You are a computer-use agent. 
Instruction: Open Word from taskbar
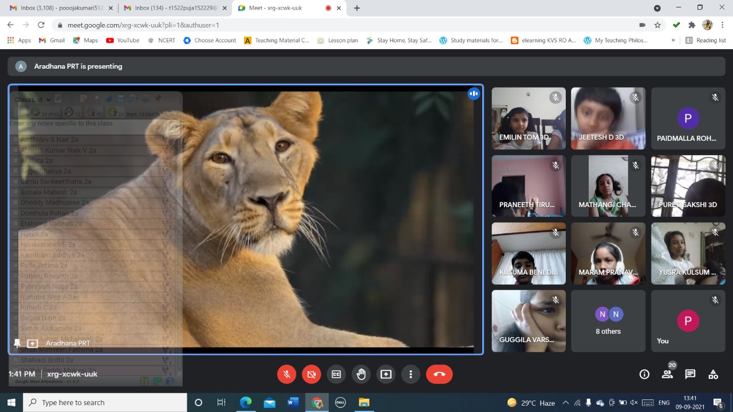point(293,402)
